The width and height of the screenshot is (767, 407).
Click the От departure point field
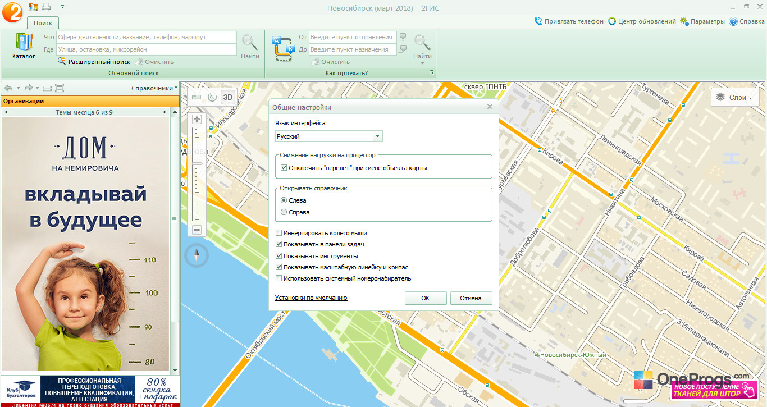[353, 37]
